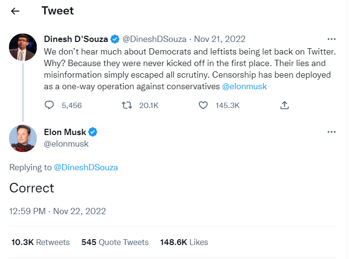Click the Dinesh D'Souza display name
Screen dimensions: 349x259
point(76,39)
